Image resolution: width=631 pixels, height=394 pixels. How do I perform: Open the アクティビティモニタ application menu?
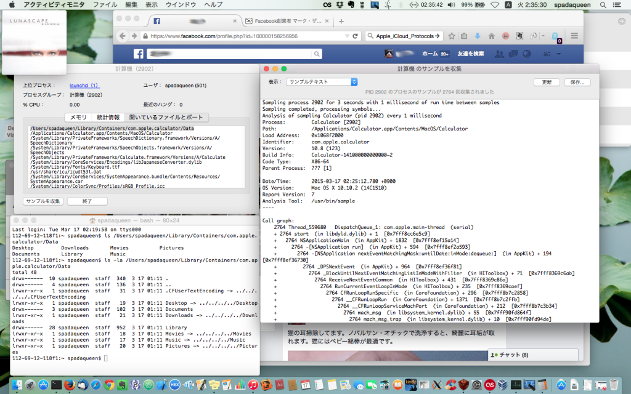(x=54, y=5)
